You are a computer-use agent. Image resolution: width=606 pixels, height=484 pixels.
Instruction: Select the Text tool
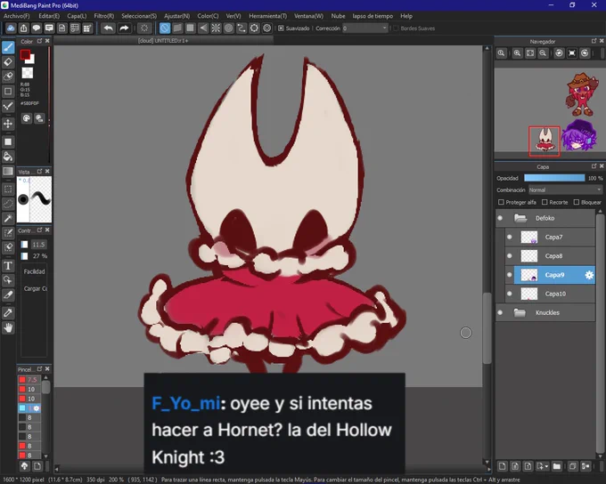point(8,265)
